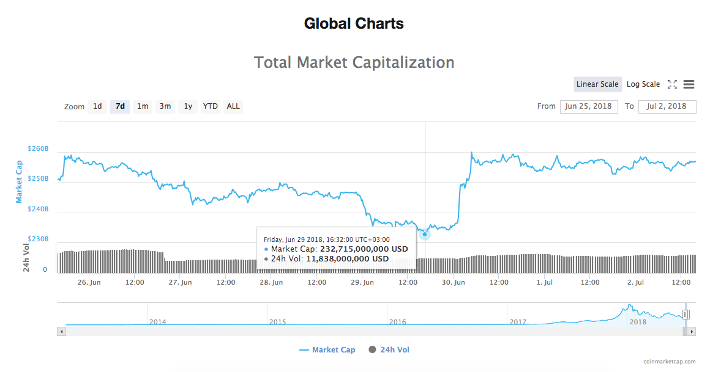
Task: Open the chart export hamburger menu
Action: tap(689, 84)
